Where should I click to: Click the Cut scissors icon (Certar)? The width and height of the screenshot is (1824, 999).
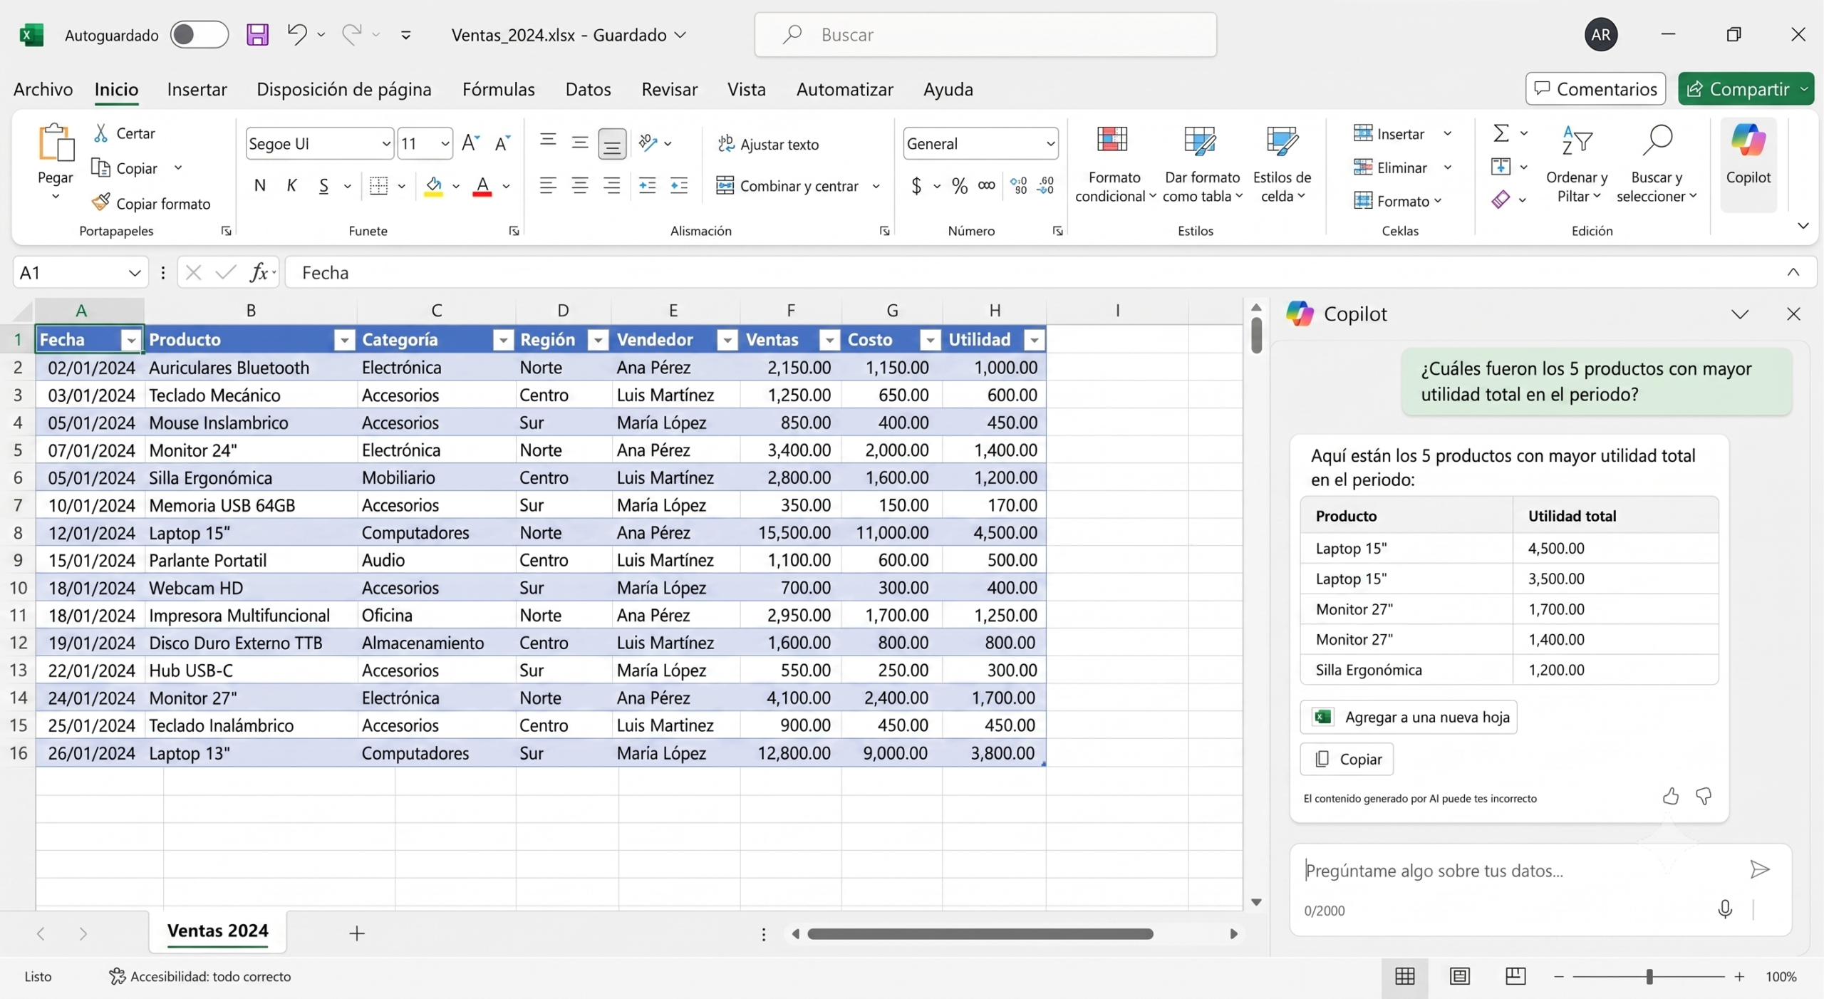click(101, 133)
